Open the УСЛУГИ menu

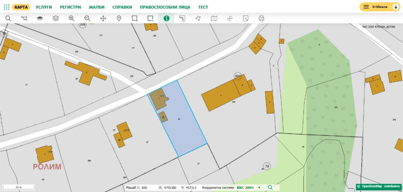coord(44,7)
